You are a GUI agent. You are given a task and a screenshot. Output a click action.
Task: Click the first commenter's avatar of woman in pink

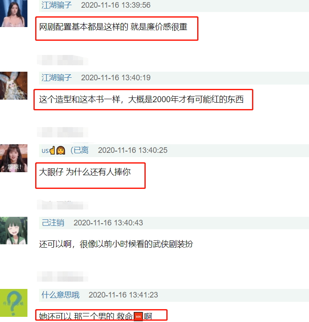pos(14,13)
